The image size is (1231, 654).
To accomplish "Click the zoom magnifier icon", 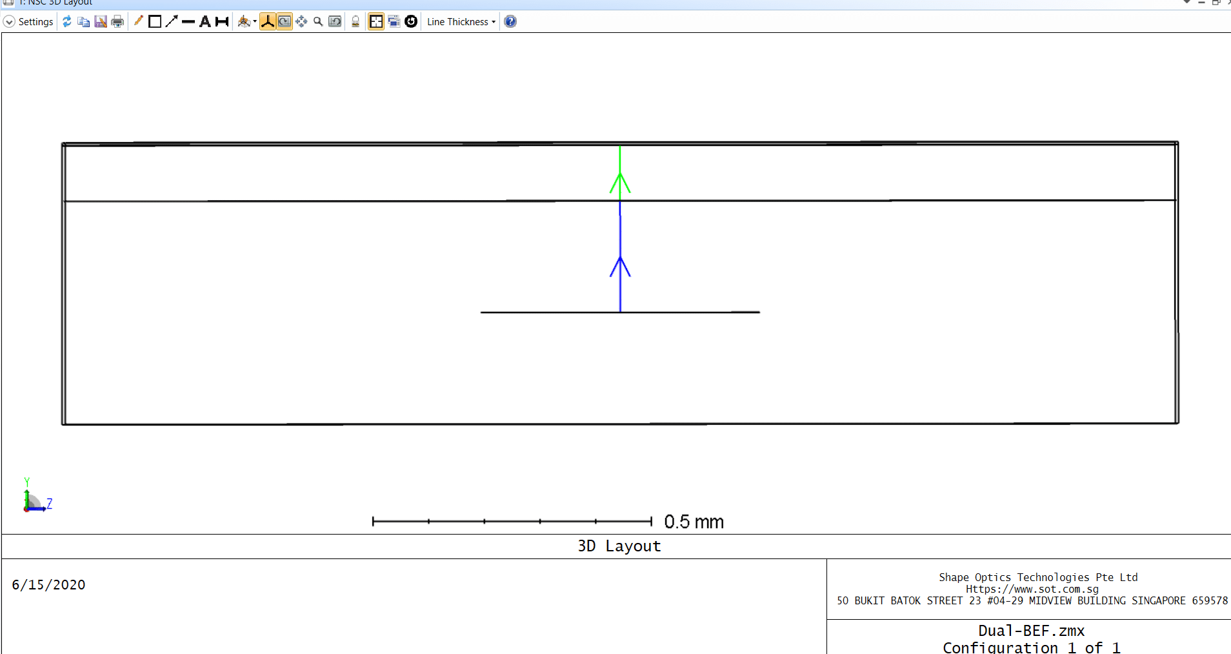I will coord(318,22).
